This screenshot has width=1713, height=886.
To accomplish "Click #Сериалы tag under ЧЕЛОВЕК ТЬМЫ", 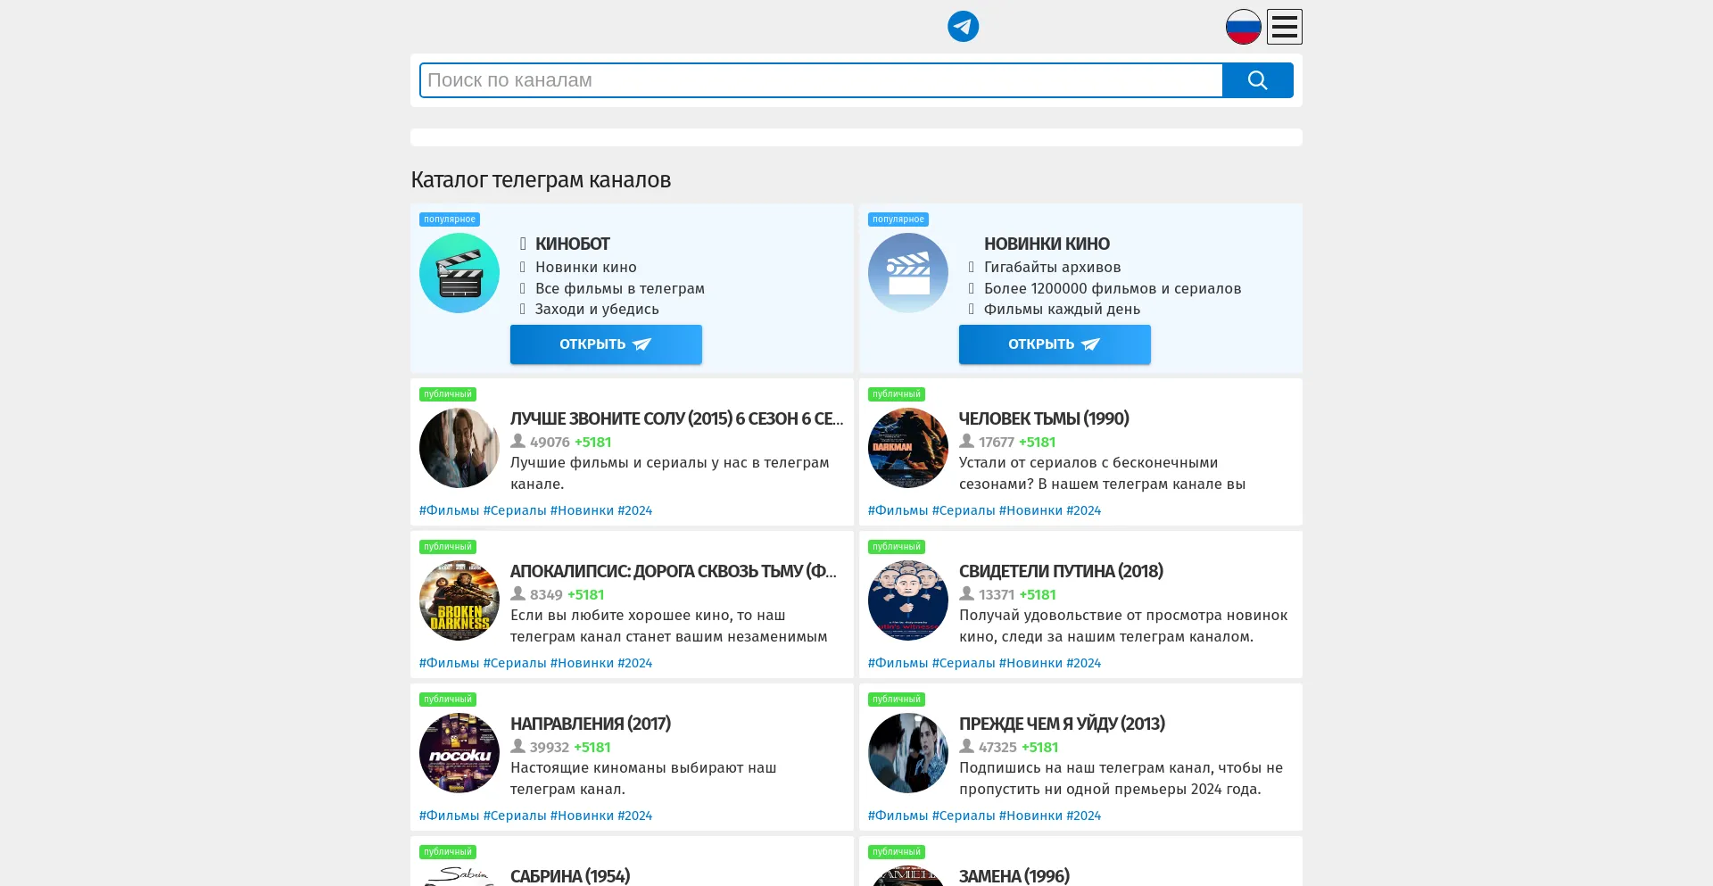I will [964, 510].
